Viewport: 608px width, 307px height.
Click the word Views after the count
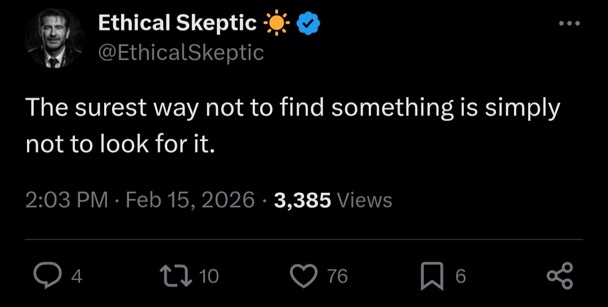click(364, 200)
